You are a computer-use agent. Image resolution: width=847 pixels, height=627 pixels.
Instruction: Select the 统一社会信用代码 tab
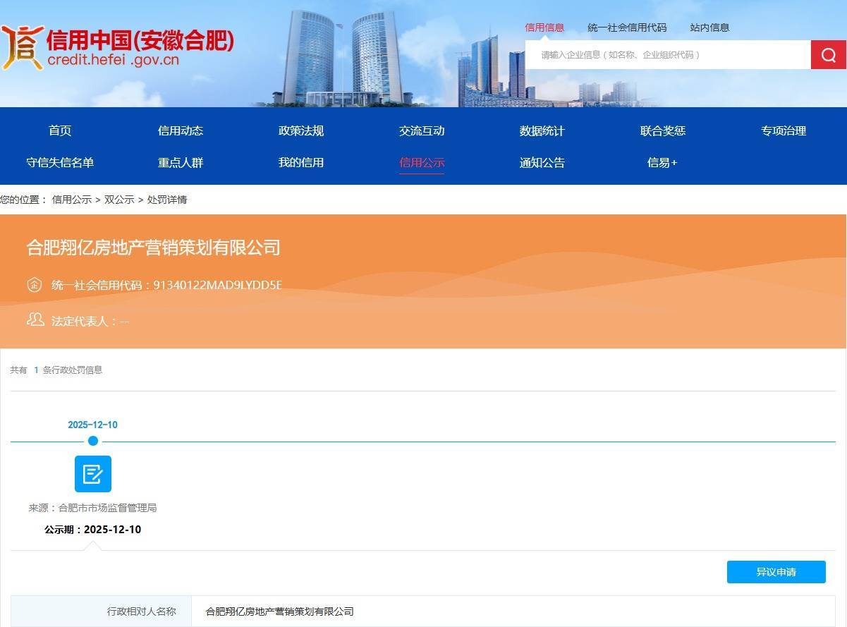[x=626, y=28]
